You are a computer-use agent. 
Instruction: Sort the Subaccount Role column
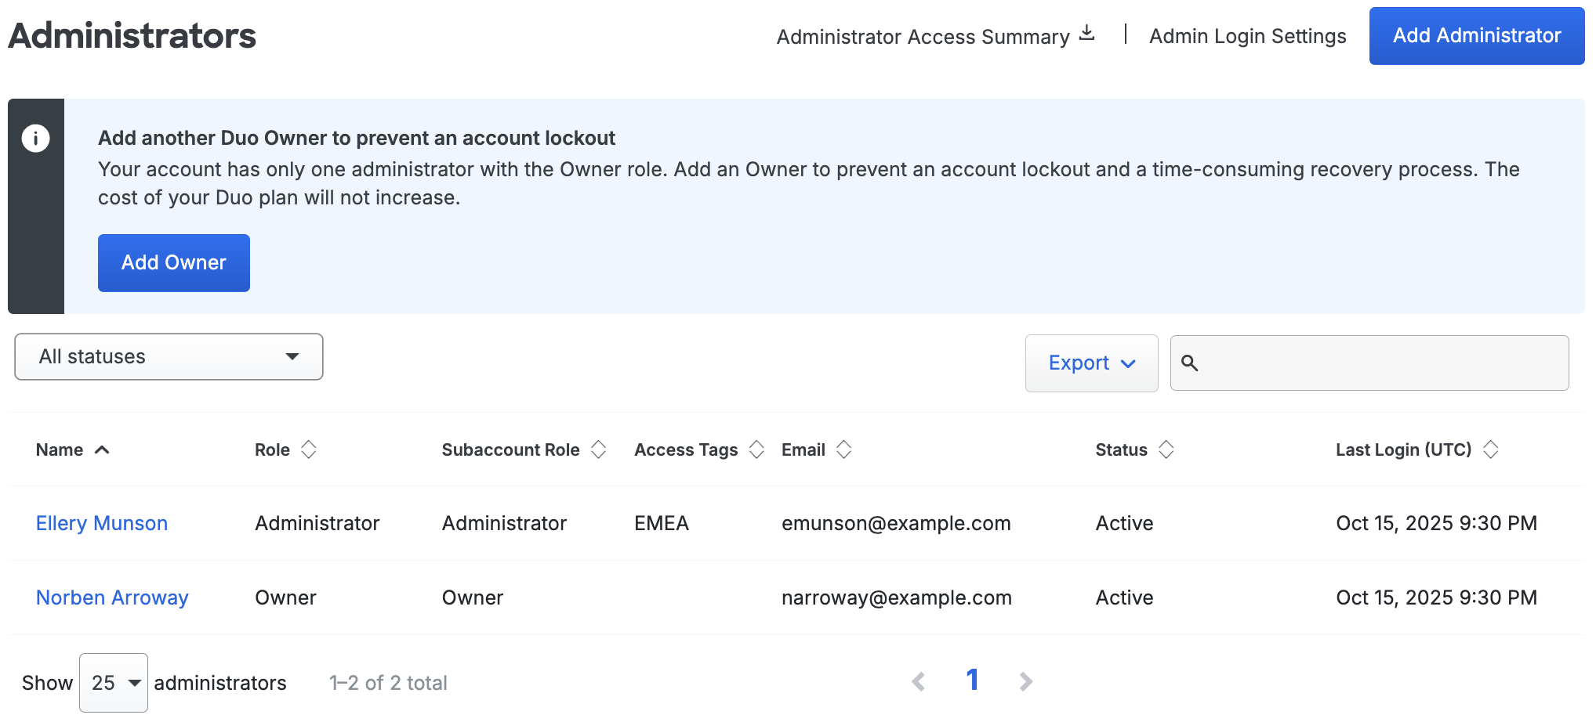pos(599,449)
